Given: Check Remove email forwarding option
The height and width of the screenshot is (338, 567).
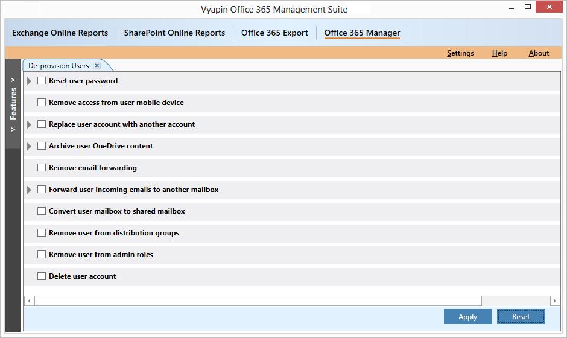Looking at the screenshot, I should coord(42,168).
